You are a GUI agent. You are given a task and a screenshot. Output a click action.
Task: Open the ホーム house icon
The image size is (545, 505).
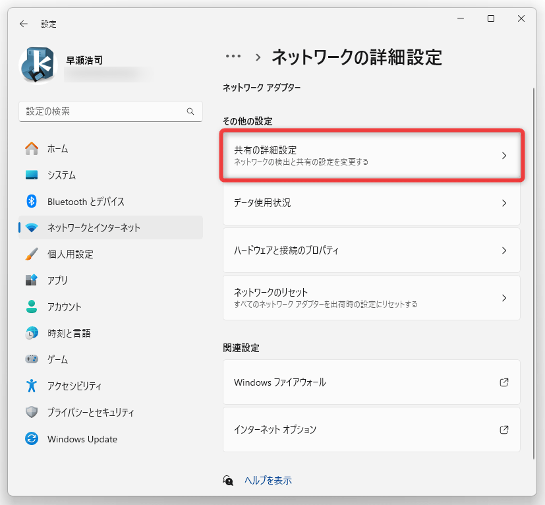(x=32, y=148)
